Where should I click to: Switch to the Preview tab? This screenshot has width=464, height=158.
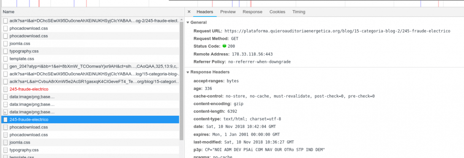[228, 12]
